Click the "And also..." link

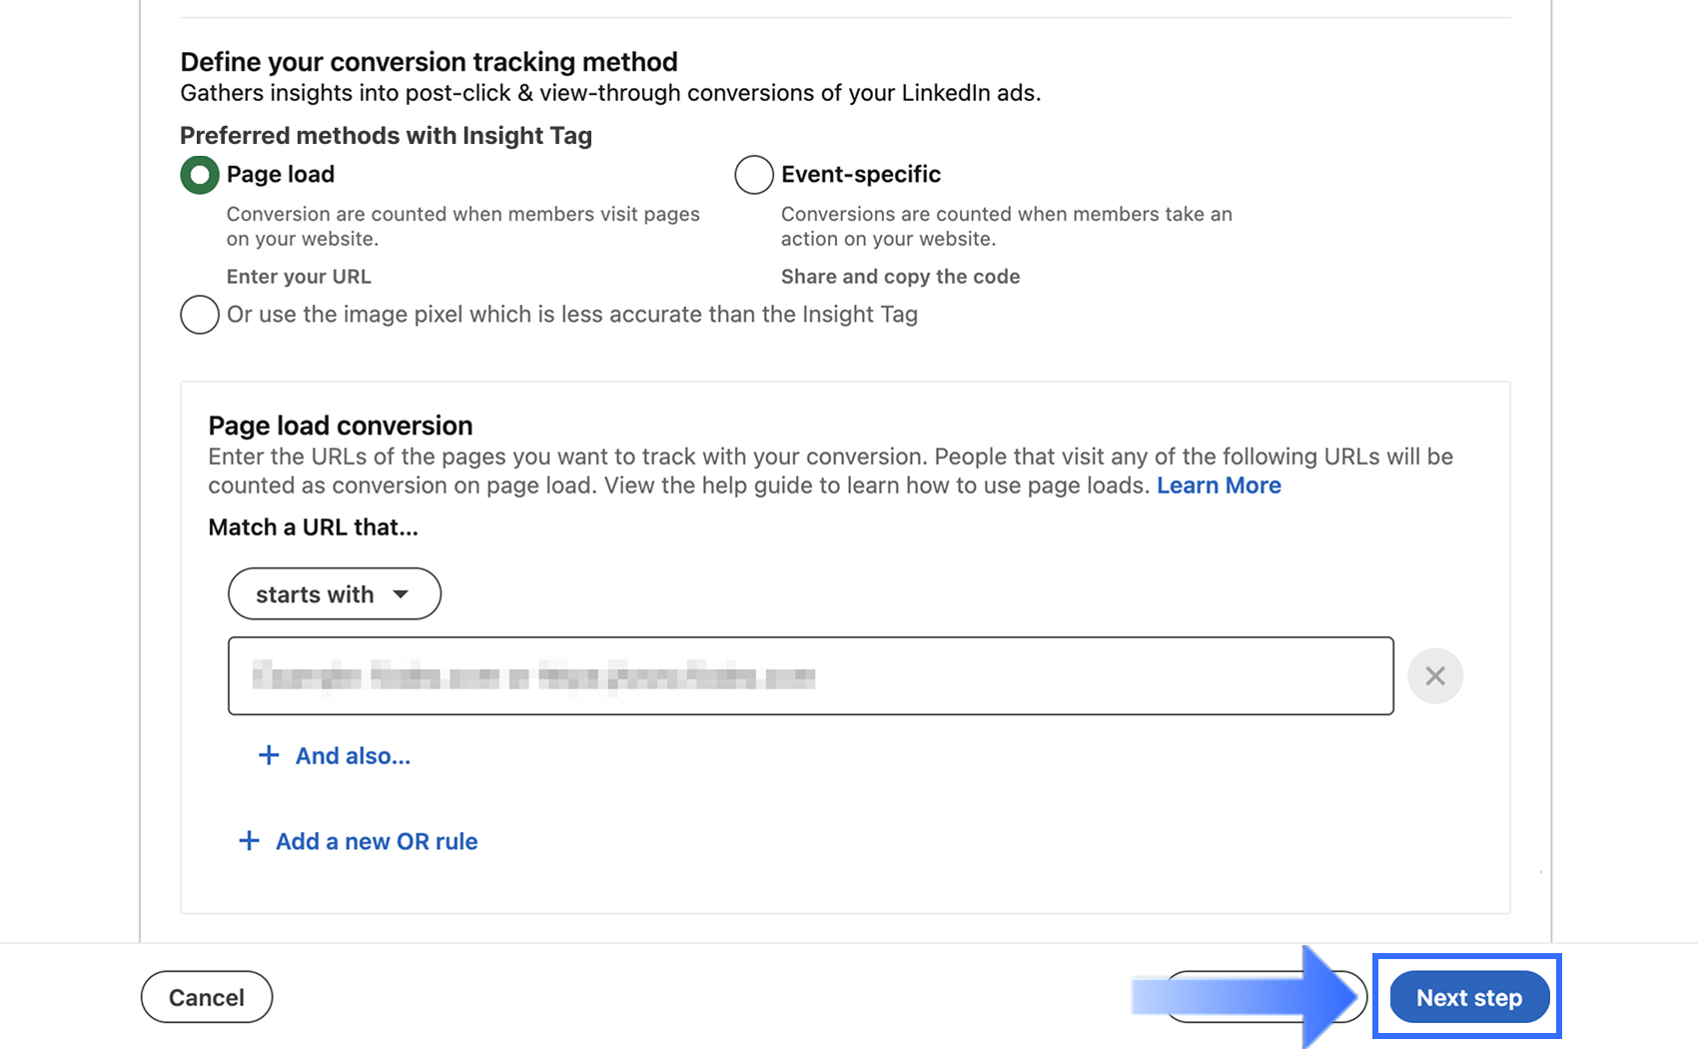pyautogui.click(x=353, y=756)
